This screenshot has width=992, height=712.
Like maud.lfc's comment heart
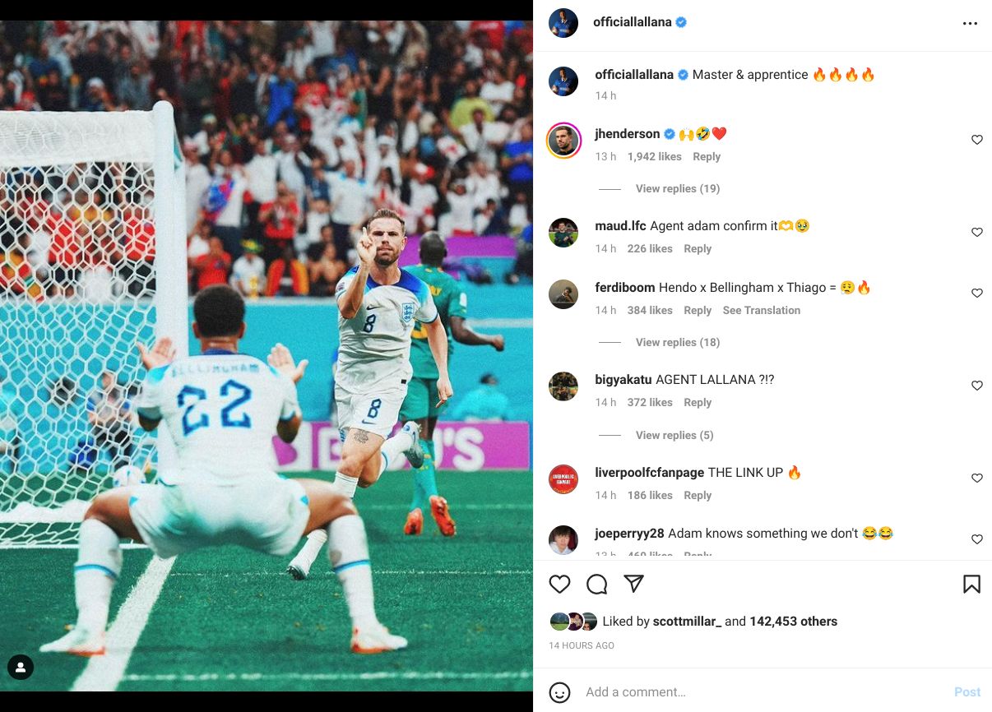click(x=977, y=233)
